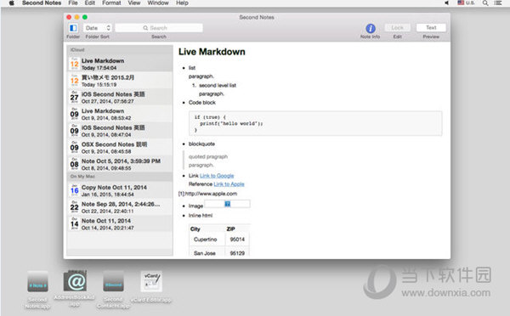Click the Search field in toolbar

pos(159,28)
